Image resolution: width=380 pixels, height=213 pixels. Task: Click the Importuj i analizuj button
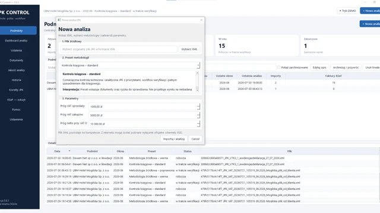(x=174, y=139)
